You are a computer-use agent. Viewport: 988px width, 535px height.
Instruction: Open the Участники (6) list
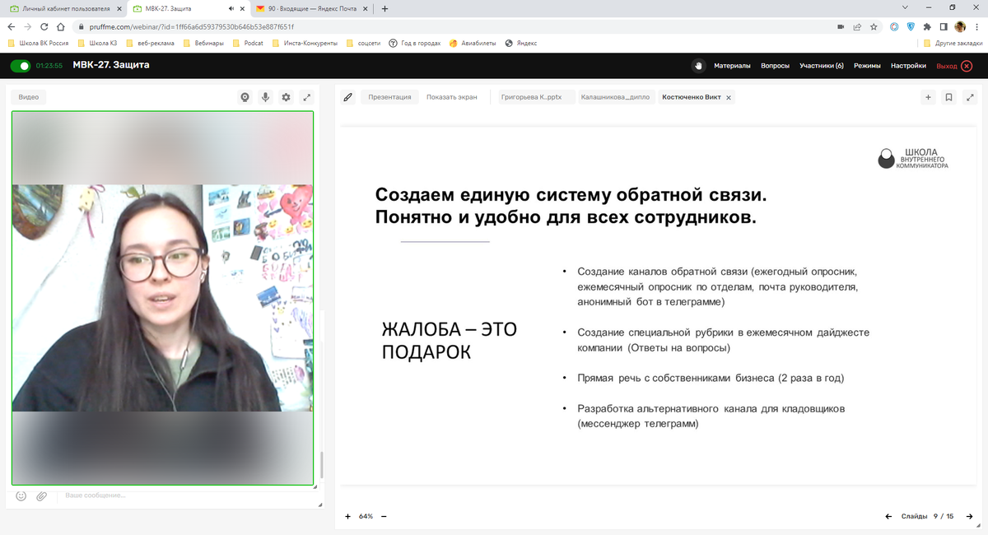(821, 66)
